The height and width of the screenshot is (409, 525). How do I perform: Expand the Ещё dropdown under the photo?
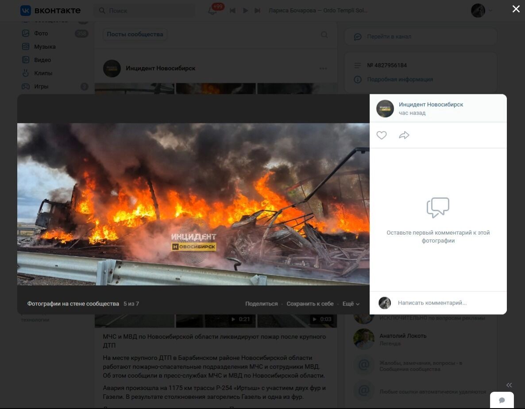[351, 304]
